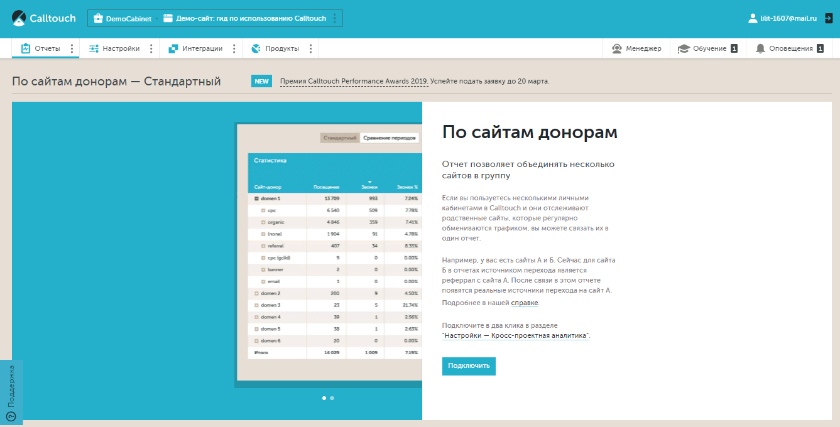Image resolution: width=840 pixels, height=427 pixels.
Task: Click the Интеграции puzzle icon
Action: (x=173, y=48)
